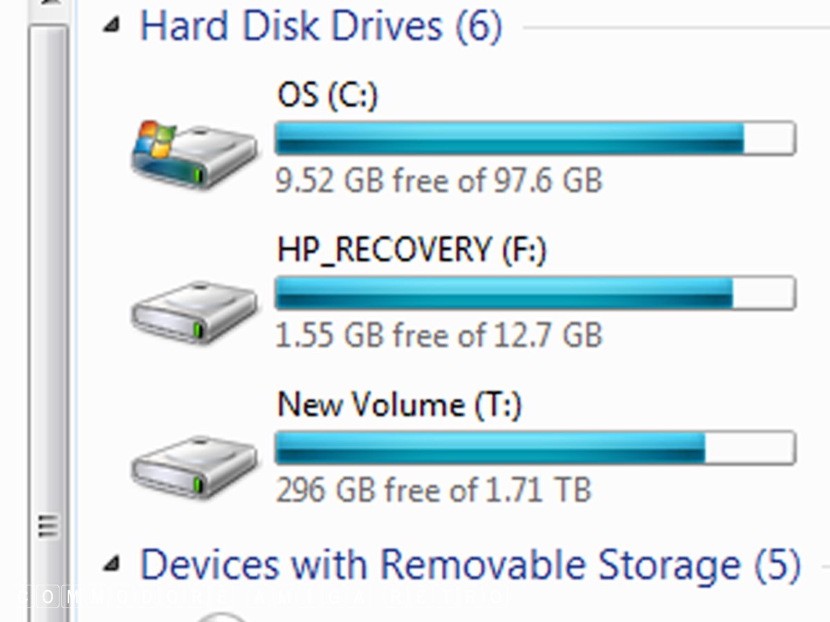Click the OS (C:) drive name label
Image resolution: width=830 pixels, height=622 pixels.
(x=327, y=95)
